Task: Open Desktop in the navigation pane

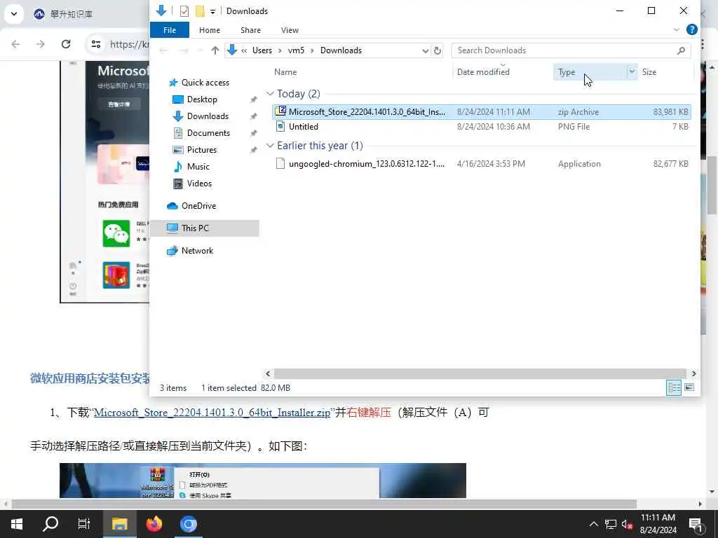Action: click(x=202, y=99)
